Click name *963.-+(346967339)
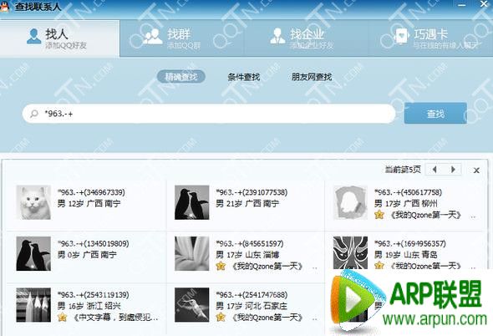 [91, 192]
